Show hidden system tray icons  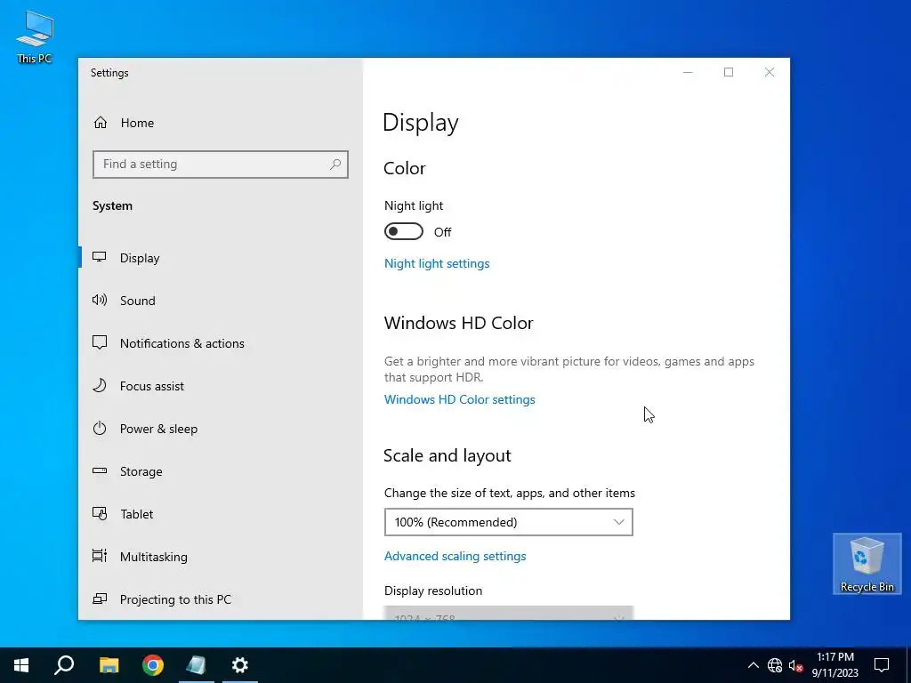753,665
